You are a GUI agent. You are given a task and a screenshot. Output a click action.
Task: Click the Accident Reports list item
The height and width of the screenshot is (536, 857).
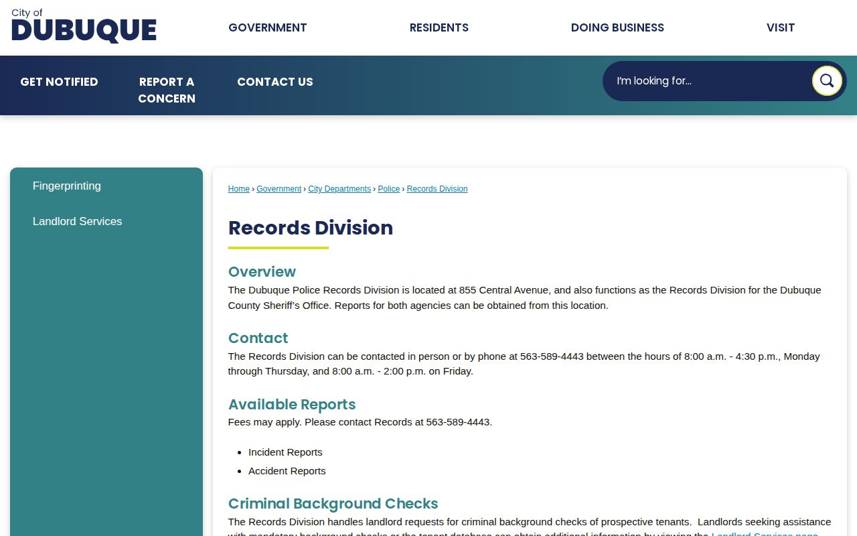point(287,471)
